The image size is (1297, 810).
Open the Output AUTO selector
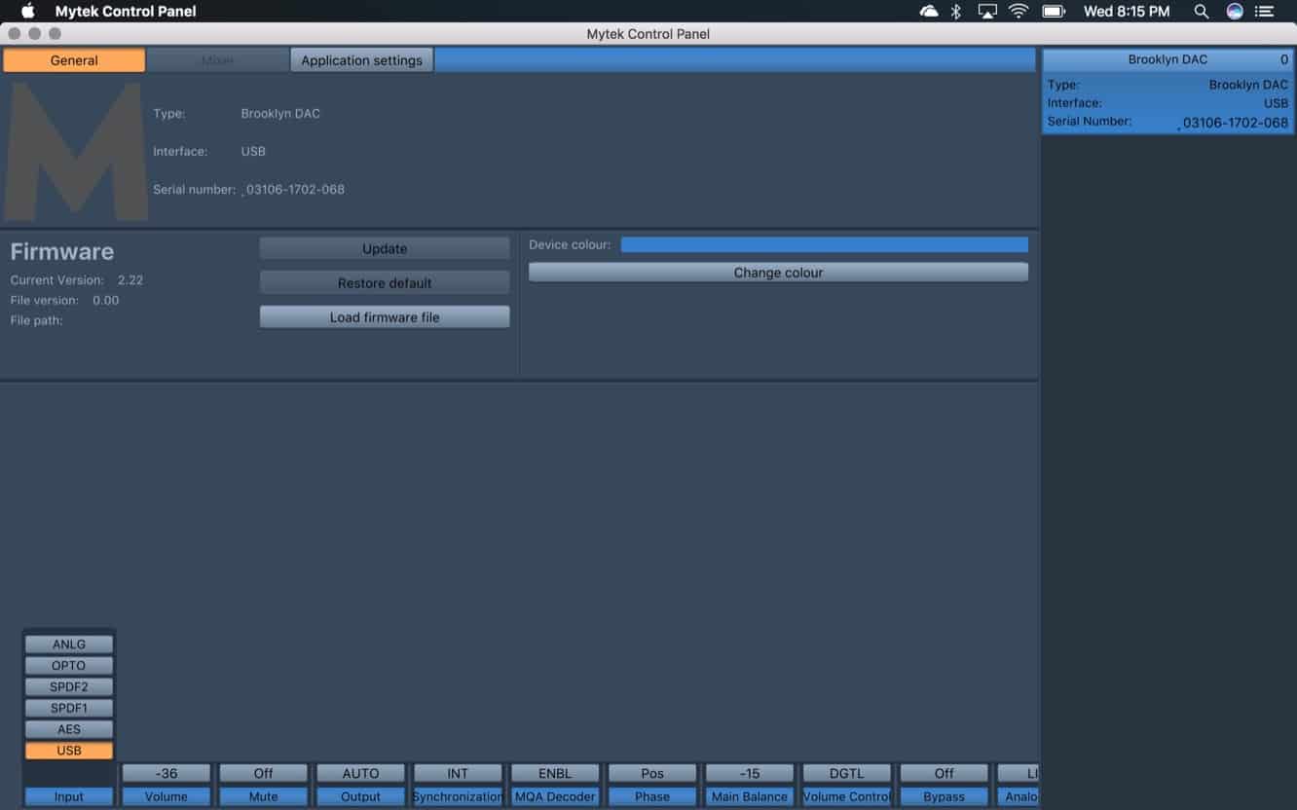pos(360,773)
